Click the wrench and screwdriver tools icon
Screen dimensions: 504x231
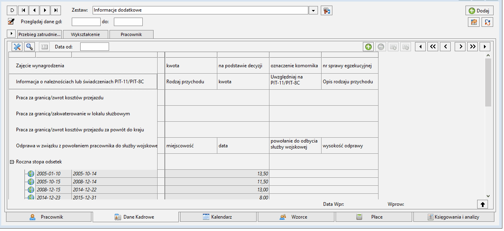(17, 47)
